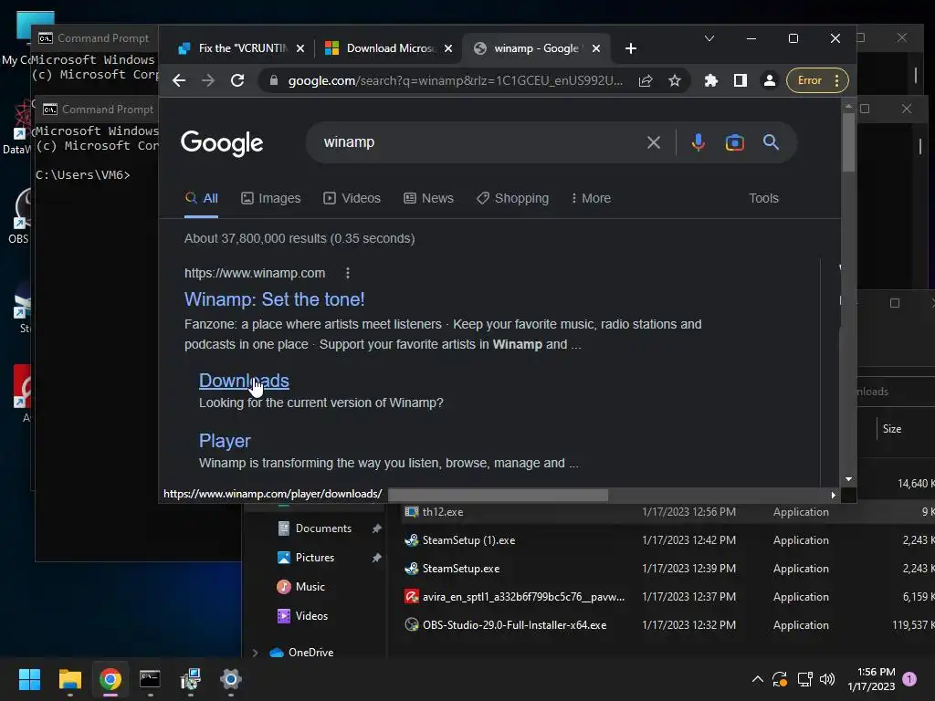This screenshot has height=701, width=935.
Task: Open the search Tools options
Action: click(x=764, y=198)
